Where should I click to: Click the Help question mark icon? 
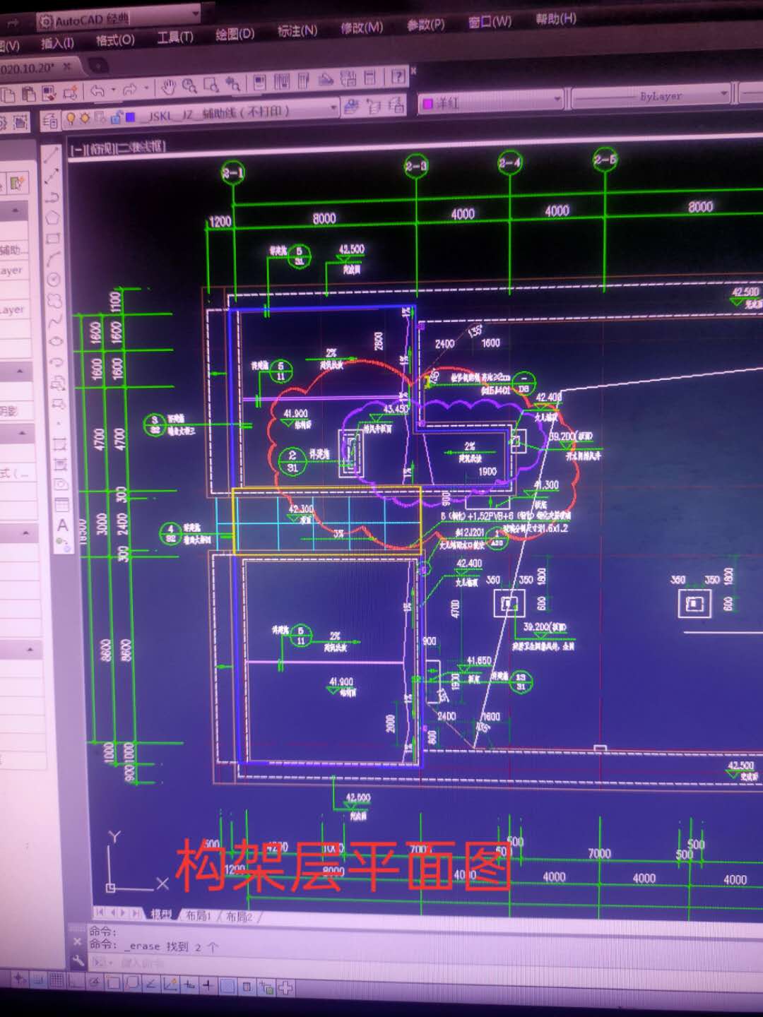(x=398, y=76)
